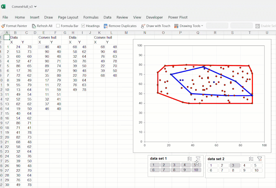This screenshot has height=188, width=276.
Task: Select item 10 in data set 2 slicer
Action: click(257, 170)
